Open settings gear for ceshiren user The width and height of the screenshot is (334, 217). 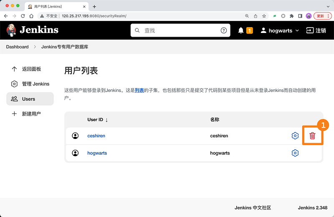click(295, 136)
